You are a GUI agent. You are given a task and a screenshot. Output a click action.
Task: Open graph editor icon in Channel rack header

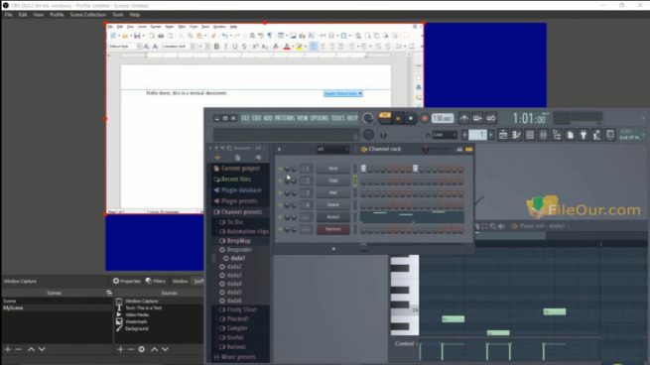tap(459, 149)
